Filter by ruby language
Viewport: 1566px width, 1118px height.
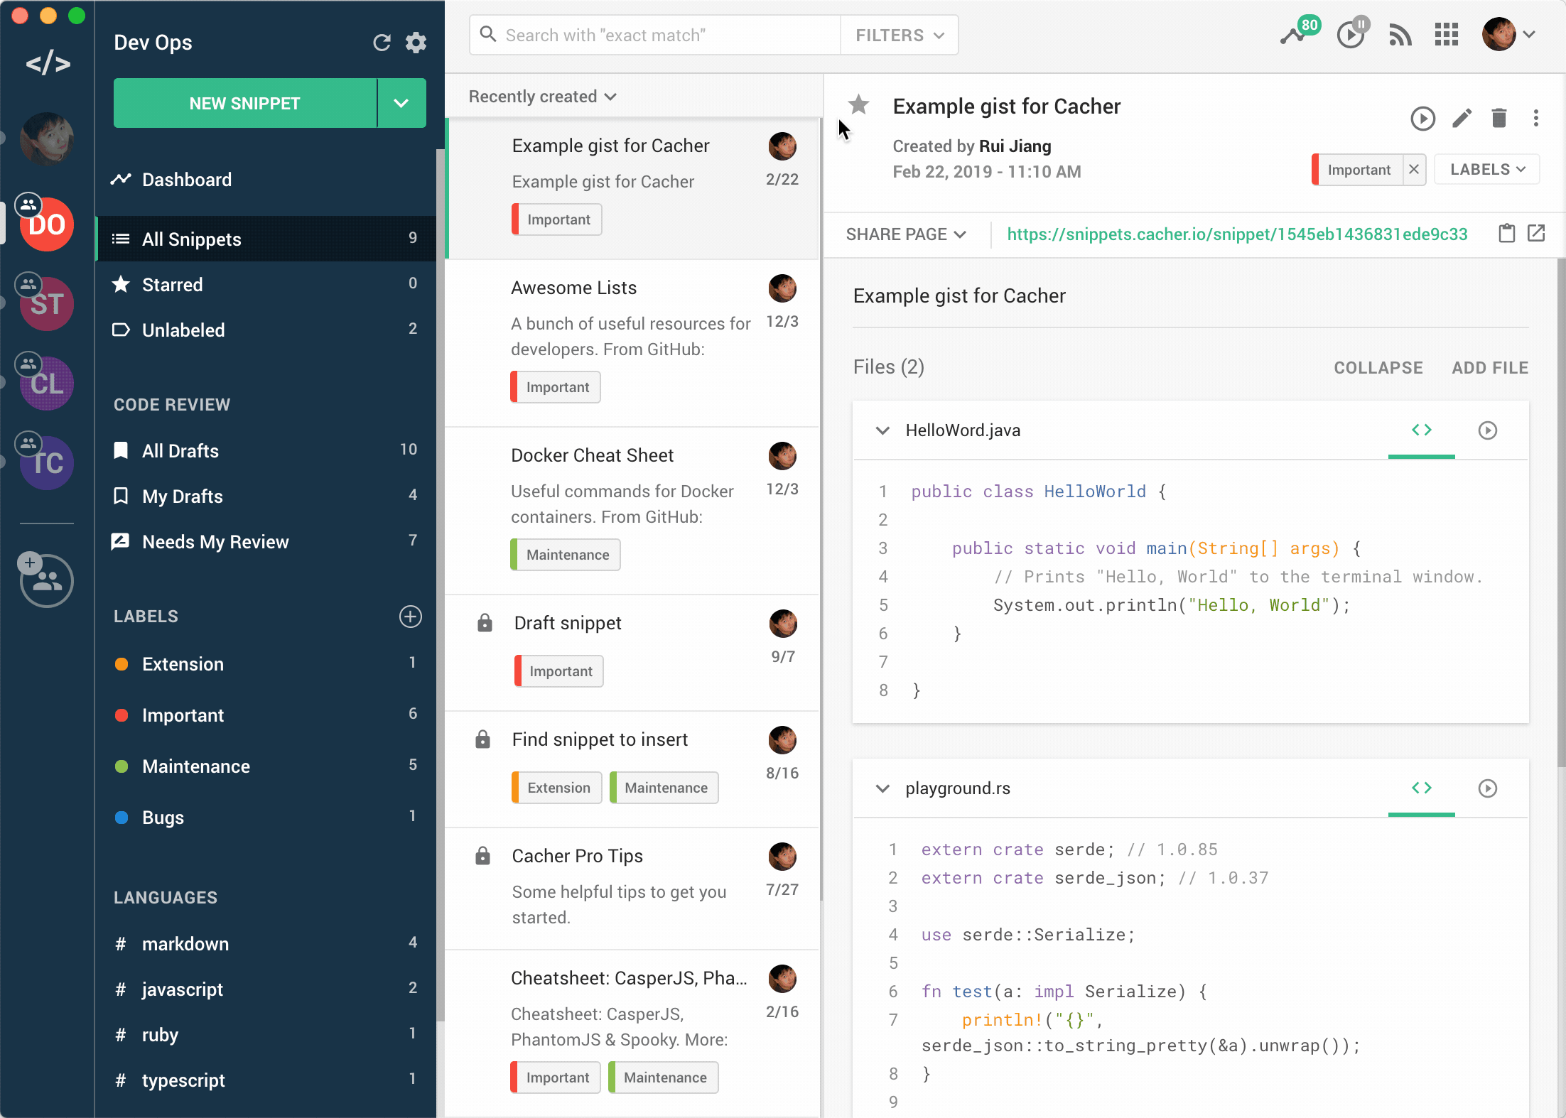coord(266,1034)
